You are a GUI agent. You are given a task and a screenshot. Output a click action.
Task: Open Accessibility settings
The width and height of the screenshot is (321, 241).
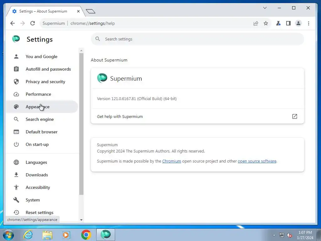(x=42, y=187)
